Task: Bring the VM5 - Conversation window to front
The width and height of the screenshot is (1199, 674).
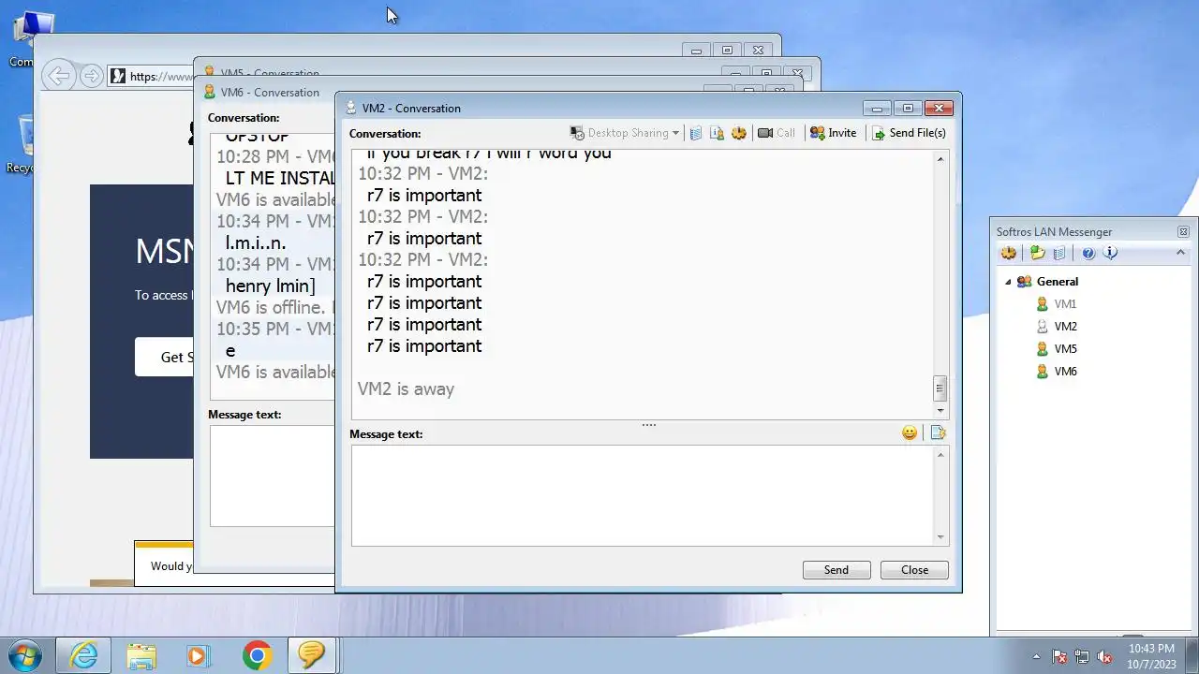Action: pyautogui.click(x=270, y=71)
